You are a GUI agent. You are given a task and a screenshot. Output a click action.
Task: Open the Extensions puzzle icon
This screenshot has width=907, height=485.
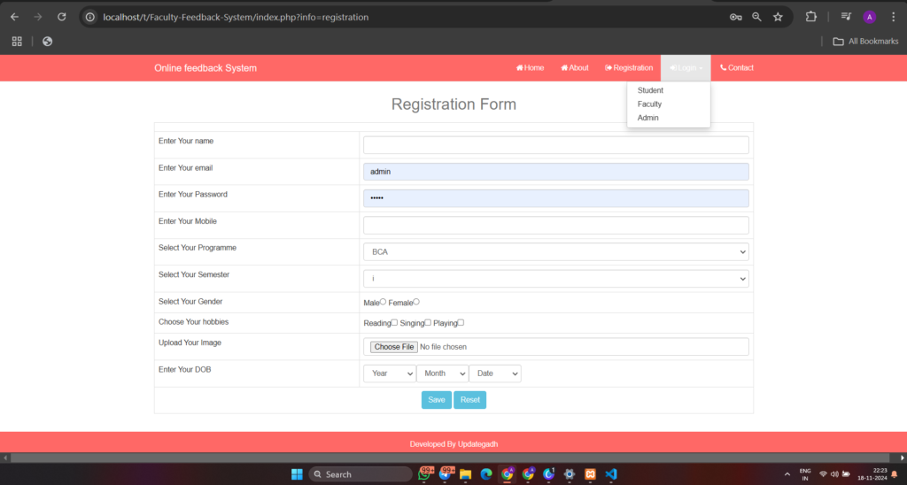811,17
